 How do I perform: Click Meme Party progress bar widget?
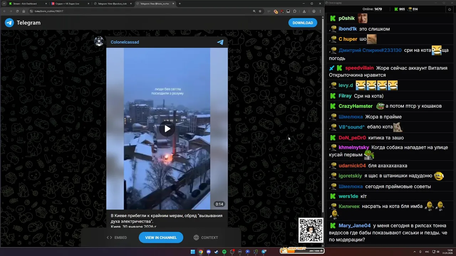pos(302,250)
